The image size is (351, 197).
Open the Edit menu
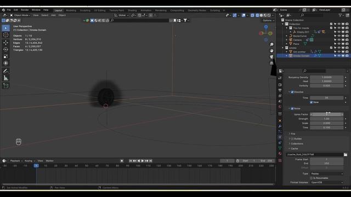click(x=16, y=10)
